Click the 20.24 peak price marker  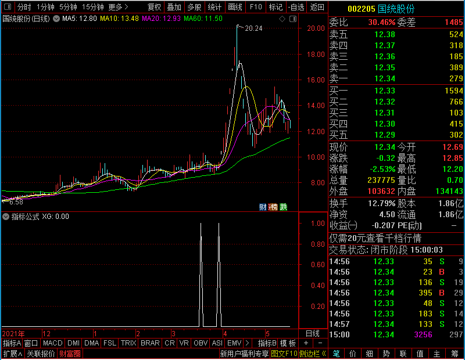coord(253,28)
